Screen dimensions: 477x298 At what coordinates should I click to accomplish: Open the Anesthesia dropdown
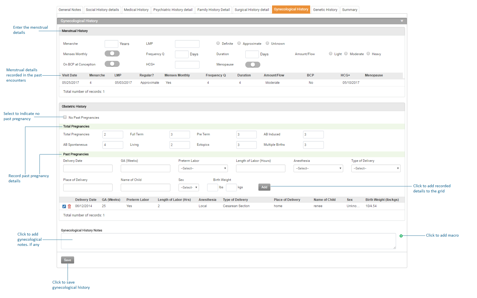pyautogui.click(x=318, y=168)
